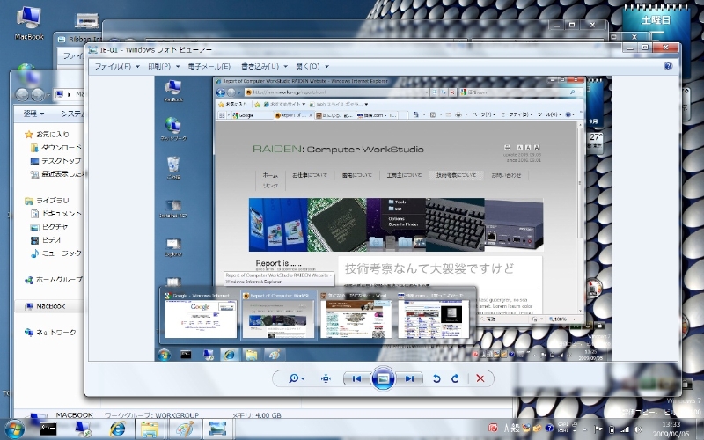Click the MacBook computer icon on the desktop
Viewport: 704px width, 440px height.
[29, 24]
